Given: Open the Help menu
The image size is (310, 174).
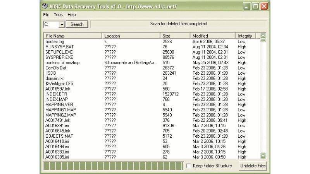Looking at the screenshot, I should click(x=72, y=15).
